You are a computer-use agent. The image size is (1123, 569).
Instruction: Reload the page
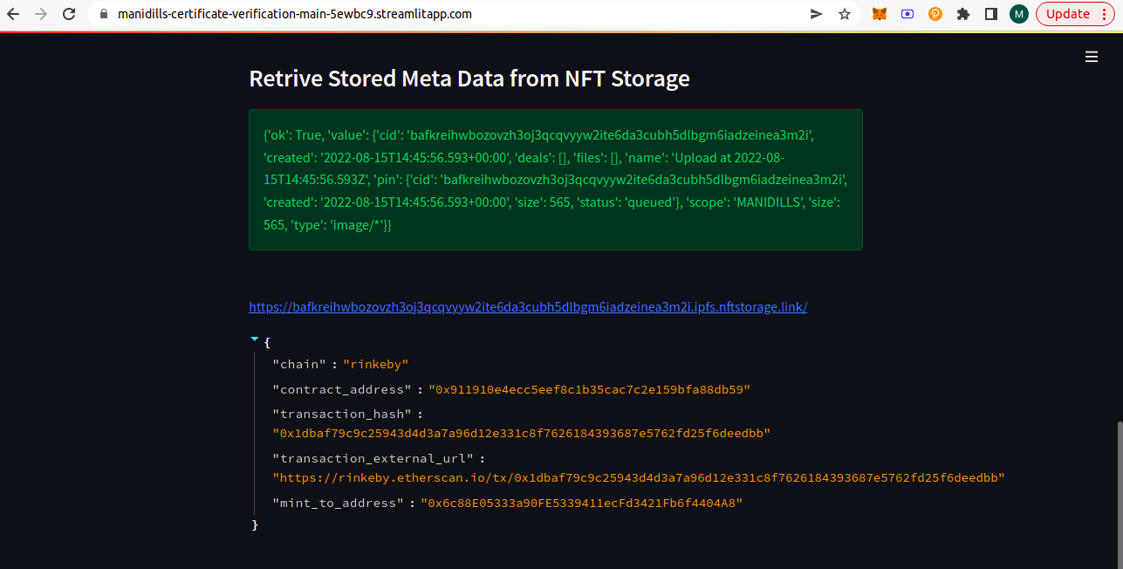[69, 14]
